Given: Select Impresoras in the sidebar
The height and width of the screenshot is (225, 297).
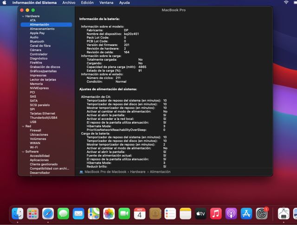Looking at the screenshot, I should pos(38,75).
